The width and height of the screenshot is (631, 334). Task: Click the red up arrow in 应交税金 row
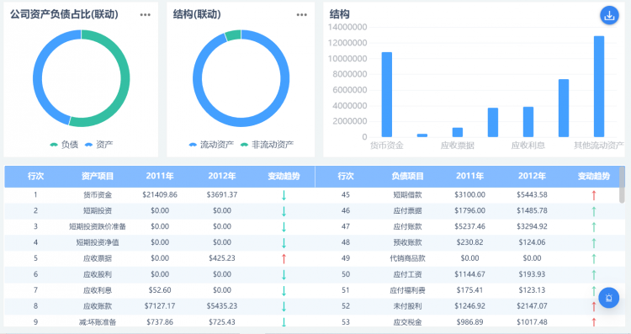coord(594,322)
